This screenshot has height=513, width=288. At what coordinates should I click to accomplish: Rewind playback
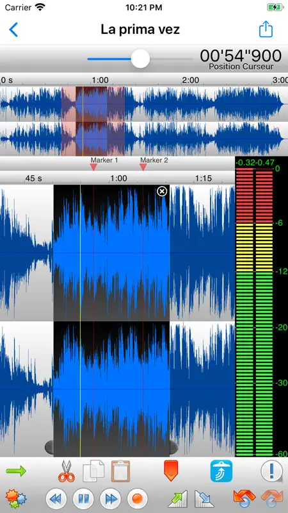56,499
